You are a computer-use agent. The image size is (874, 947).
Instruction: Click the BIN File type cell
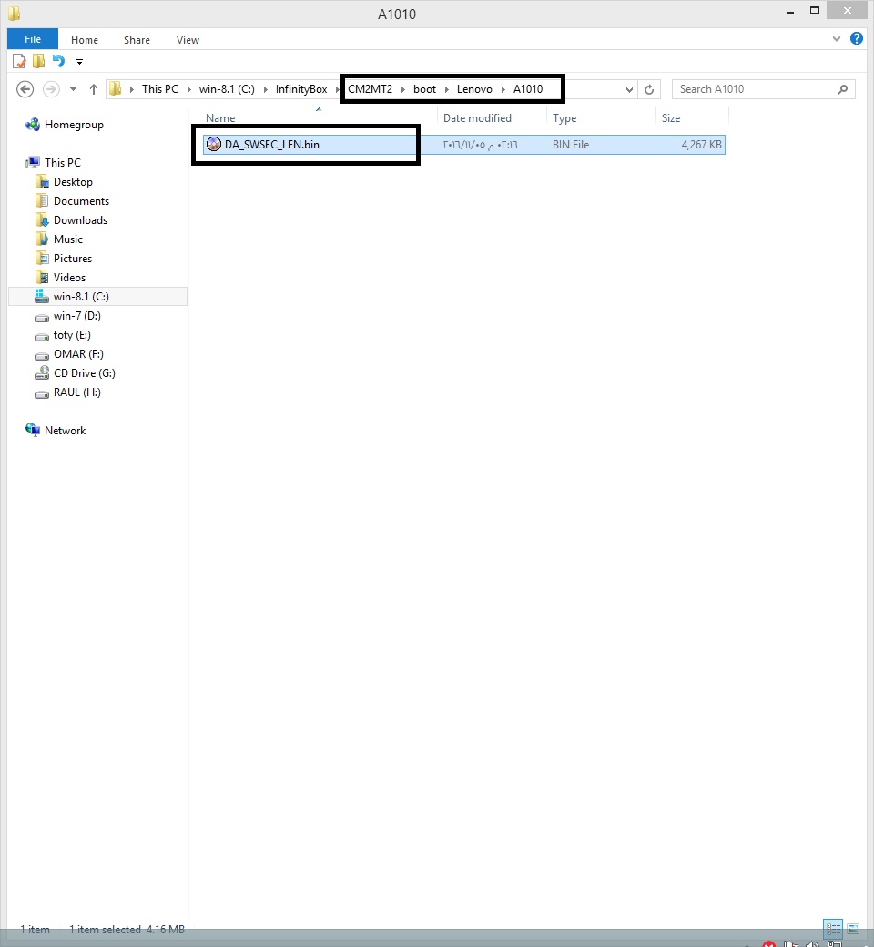pos(571,145)
